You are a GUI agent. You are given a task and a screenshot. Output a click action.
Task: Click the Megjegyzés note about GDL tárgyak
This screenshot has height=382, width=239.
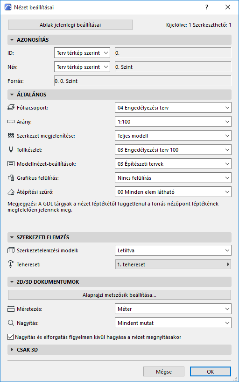click(x=113, y=206)
